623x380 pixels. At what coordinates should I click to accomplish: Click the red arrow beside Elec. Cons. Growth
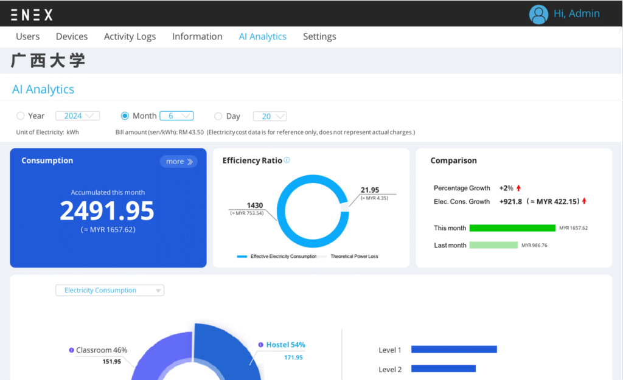(584, 201)
